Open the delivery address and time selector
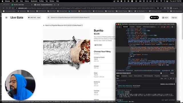Screen dimensions: 183x103 tap(34, 17)
